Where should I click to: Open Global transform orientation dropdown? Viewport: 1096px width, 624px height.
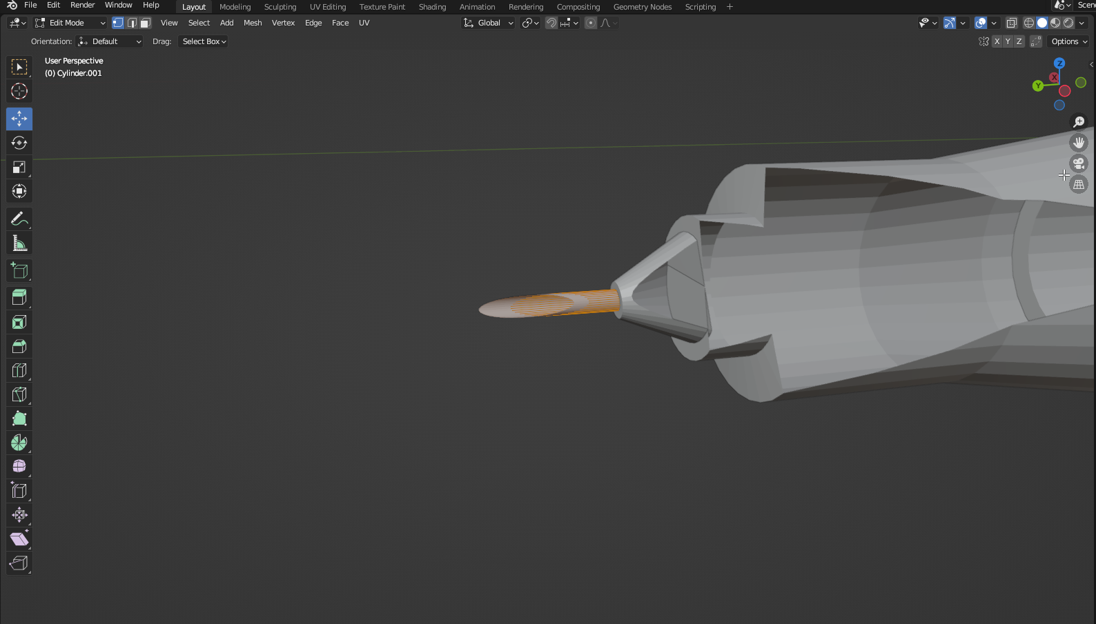coord(488,23)
